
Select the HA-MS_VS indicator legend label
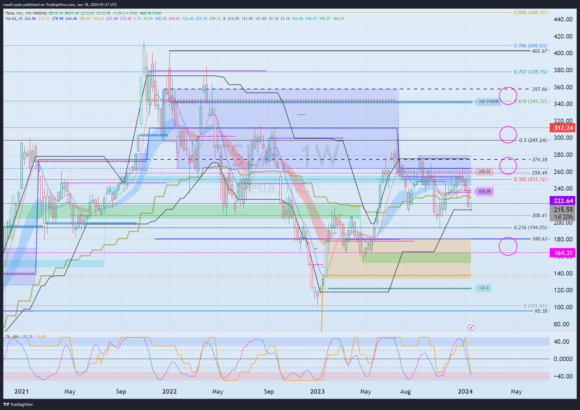coord(14,19)
